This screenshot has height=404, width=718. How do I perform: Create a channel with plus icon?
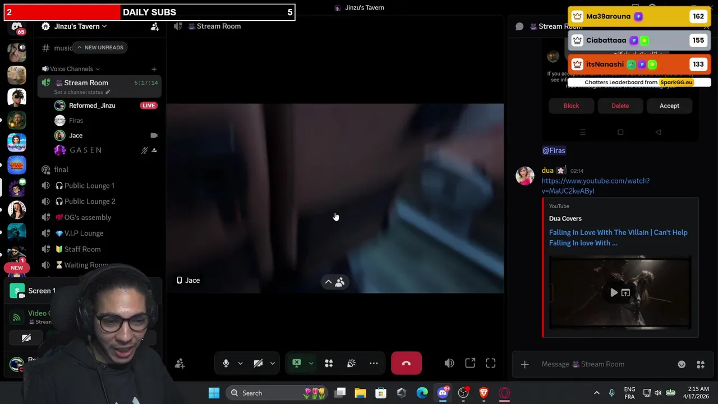[x=154, y=69]
